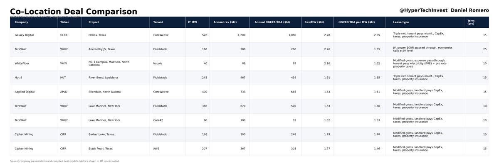The width and height of the screenshot is (499, 166).
Task: Click the "WYFI" ticker cell
Action: point(64,63)
